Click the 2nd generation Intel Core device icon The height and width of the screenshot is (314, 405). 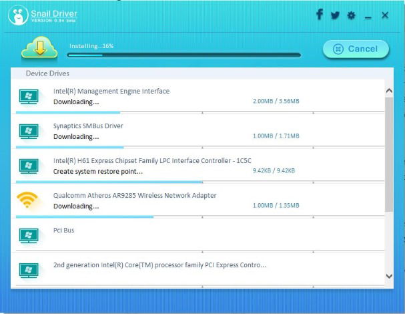tap(29, 271)
